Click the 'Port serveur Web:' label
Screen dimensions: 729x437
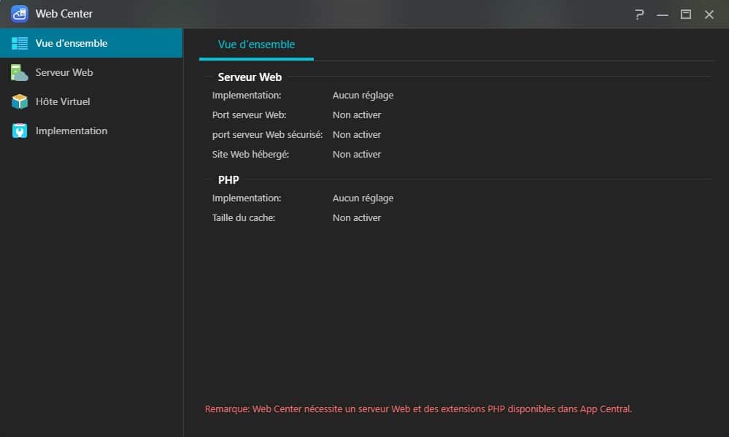coord(249,115)
